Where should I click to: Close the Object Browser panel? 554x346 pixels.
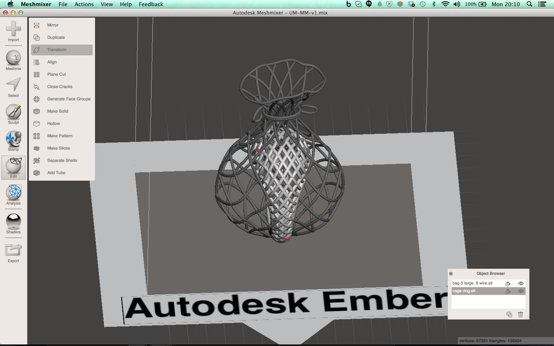(451, 274)
